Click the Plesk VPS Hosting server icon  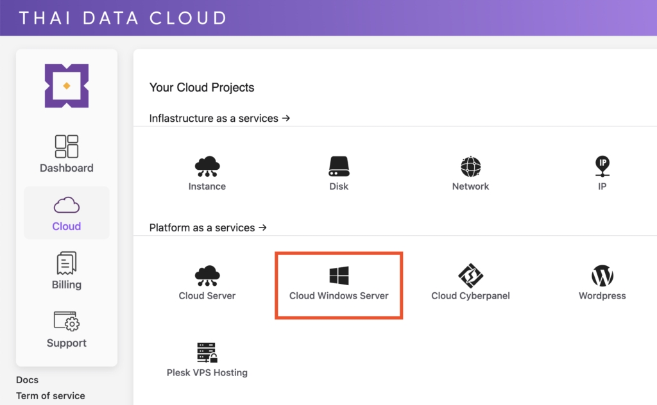pos(207,352)
